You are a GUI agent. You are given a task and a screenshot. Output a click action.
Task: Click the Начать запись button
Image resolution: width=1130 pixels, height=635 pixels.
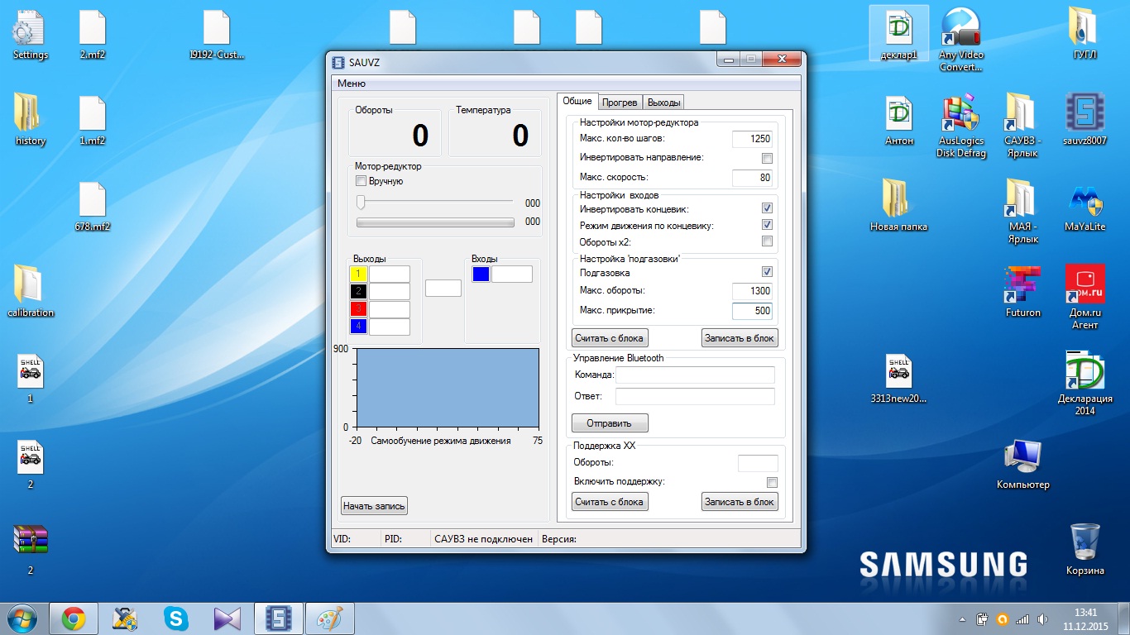[x=375, y=505]
